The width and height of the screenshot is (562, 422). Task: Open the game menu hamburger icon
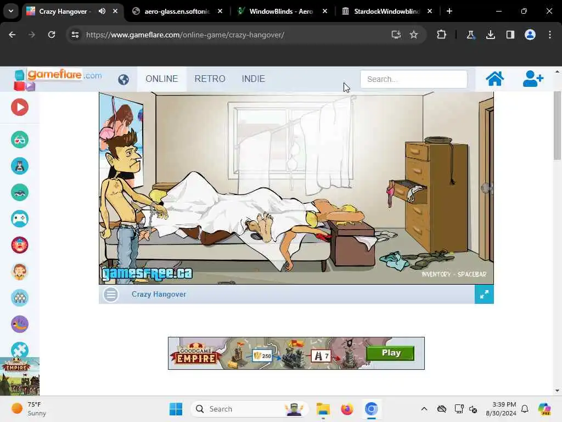click(x=111, y=295)
